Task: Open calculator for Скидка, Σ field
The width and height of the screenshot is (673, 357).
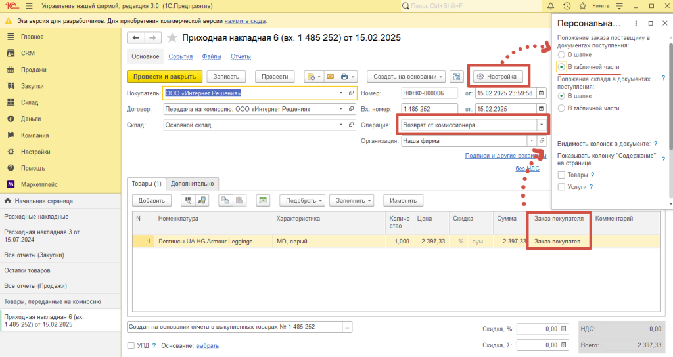Action: [x=564, y=345]
